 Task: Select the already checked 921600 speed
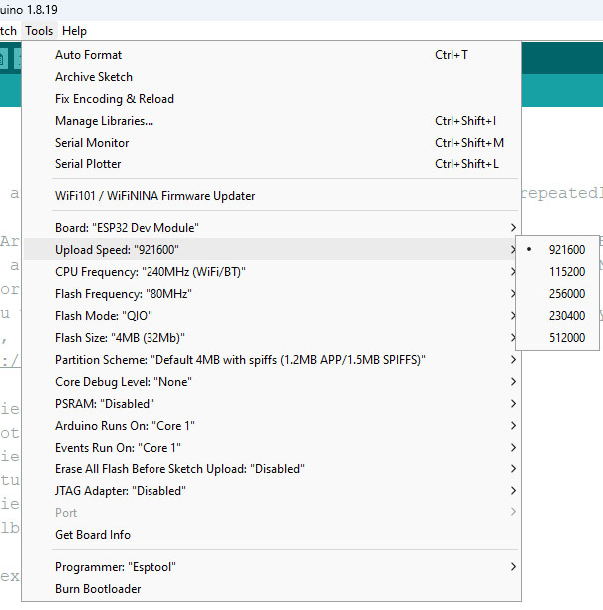point(566,250)
